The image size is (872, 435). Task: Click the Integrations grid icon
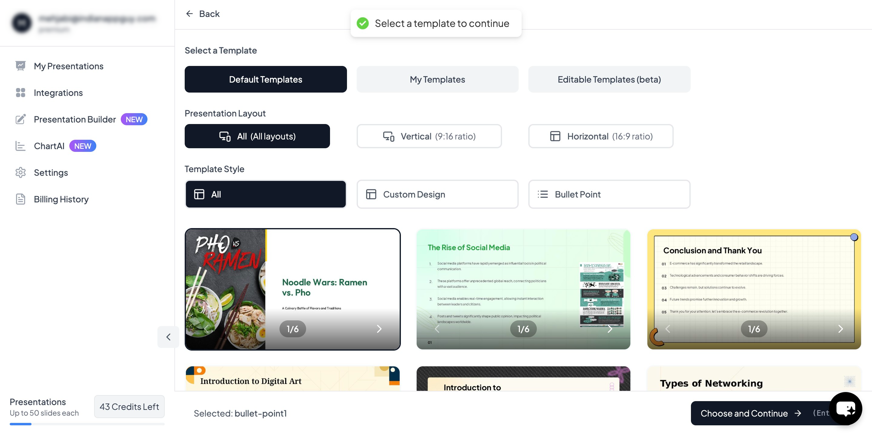pyautogui.click(x=20, y=93)
